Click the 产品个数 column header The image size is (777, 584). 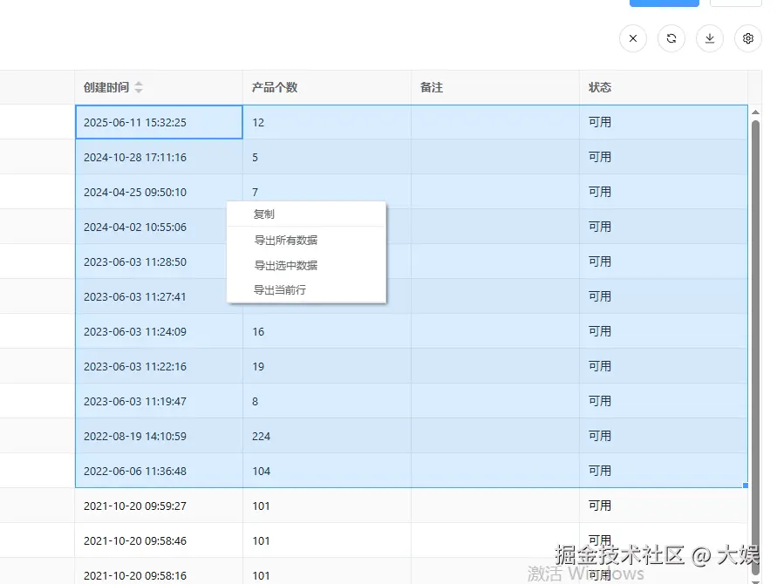(274, 86)
